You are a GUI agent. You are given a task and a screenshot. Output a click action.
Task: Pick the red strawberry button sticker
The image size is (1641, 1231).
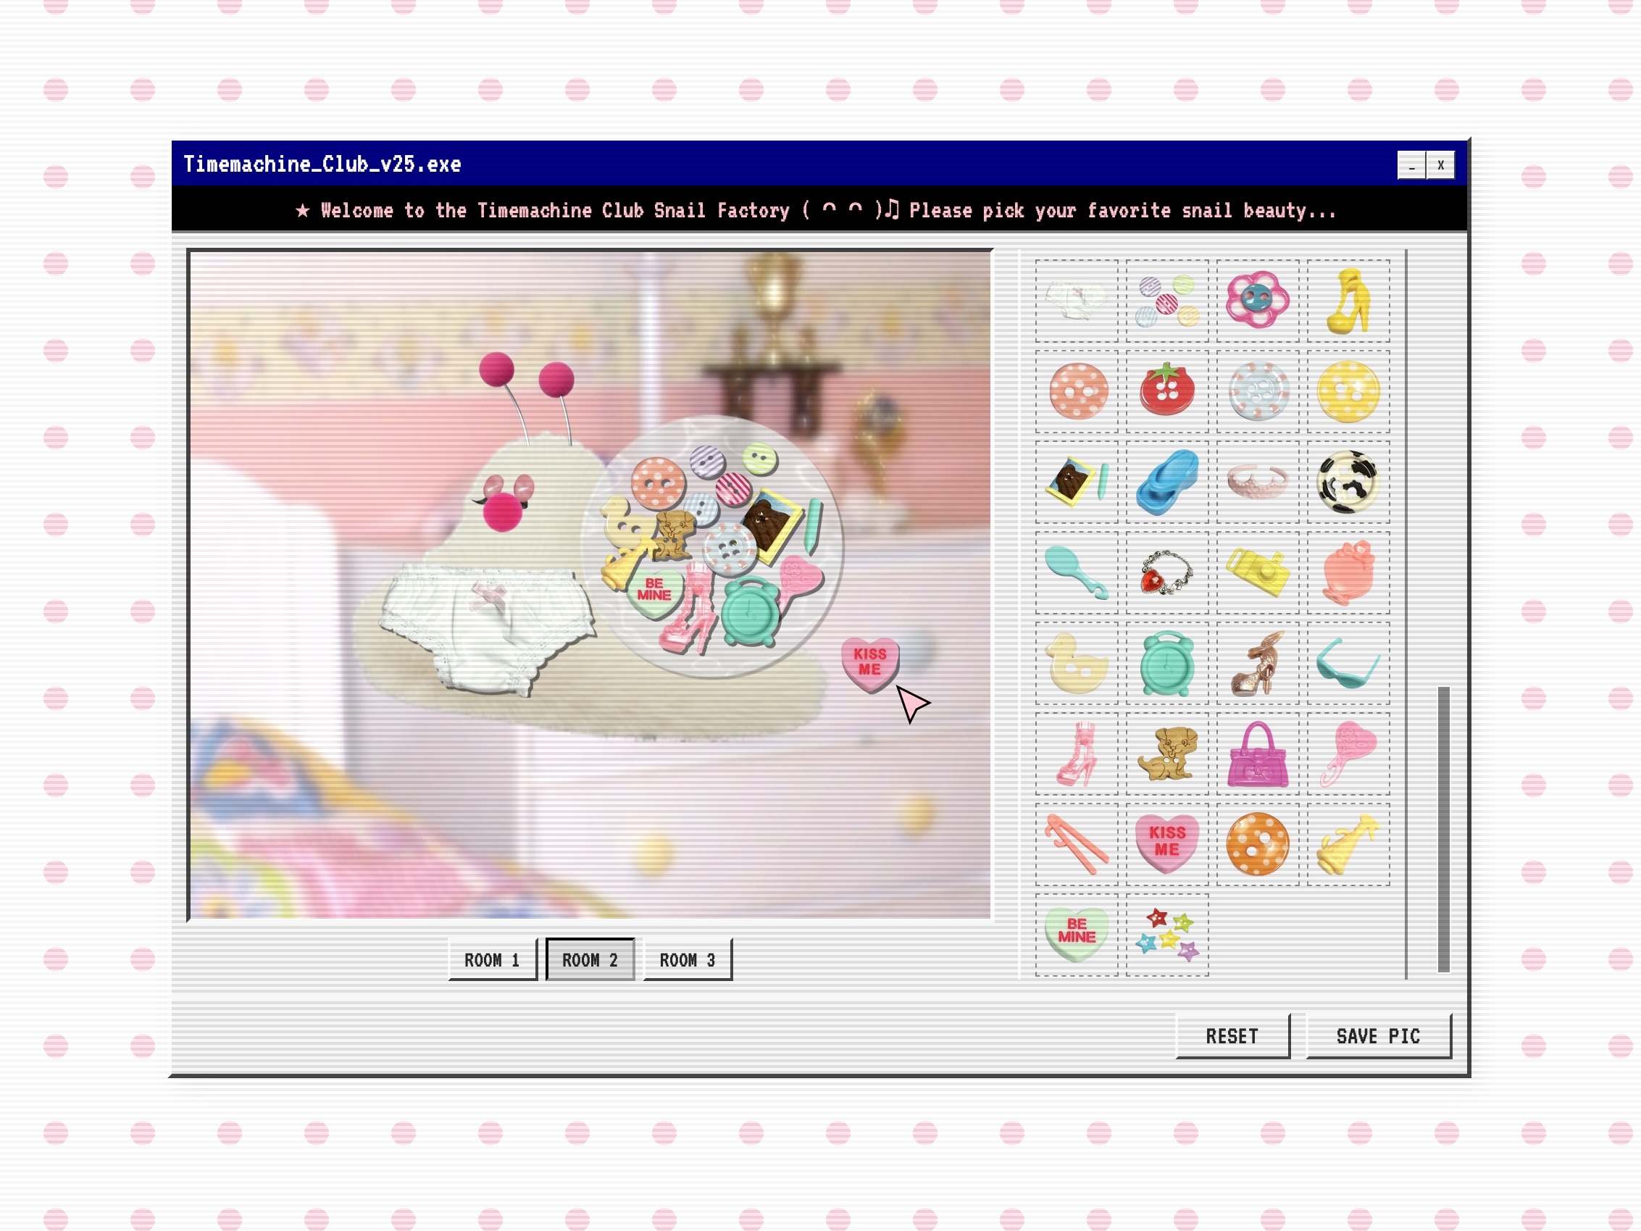click(x=1167, y=391)
